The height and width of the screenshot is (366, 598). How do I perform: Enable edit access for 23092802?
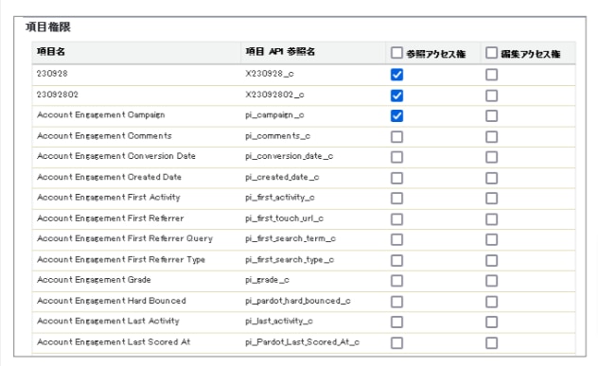tap(492, 96)
